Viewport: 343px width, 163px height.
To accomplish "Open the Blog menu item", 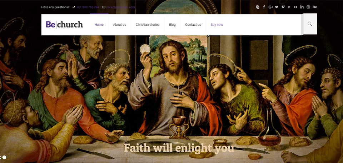I will click(x=172, y=25).
